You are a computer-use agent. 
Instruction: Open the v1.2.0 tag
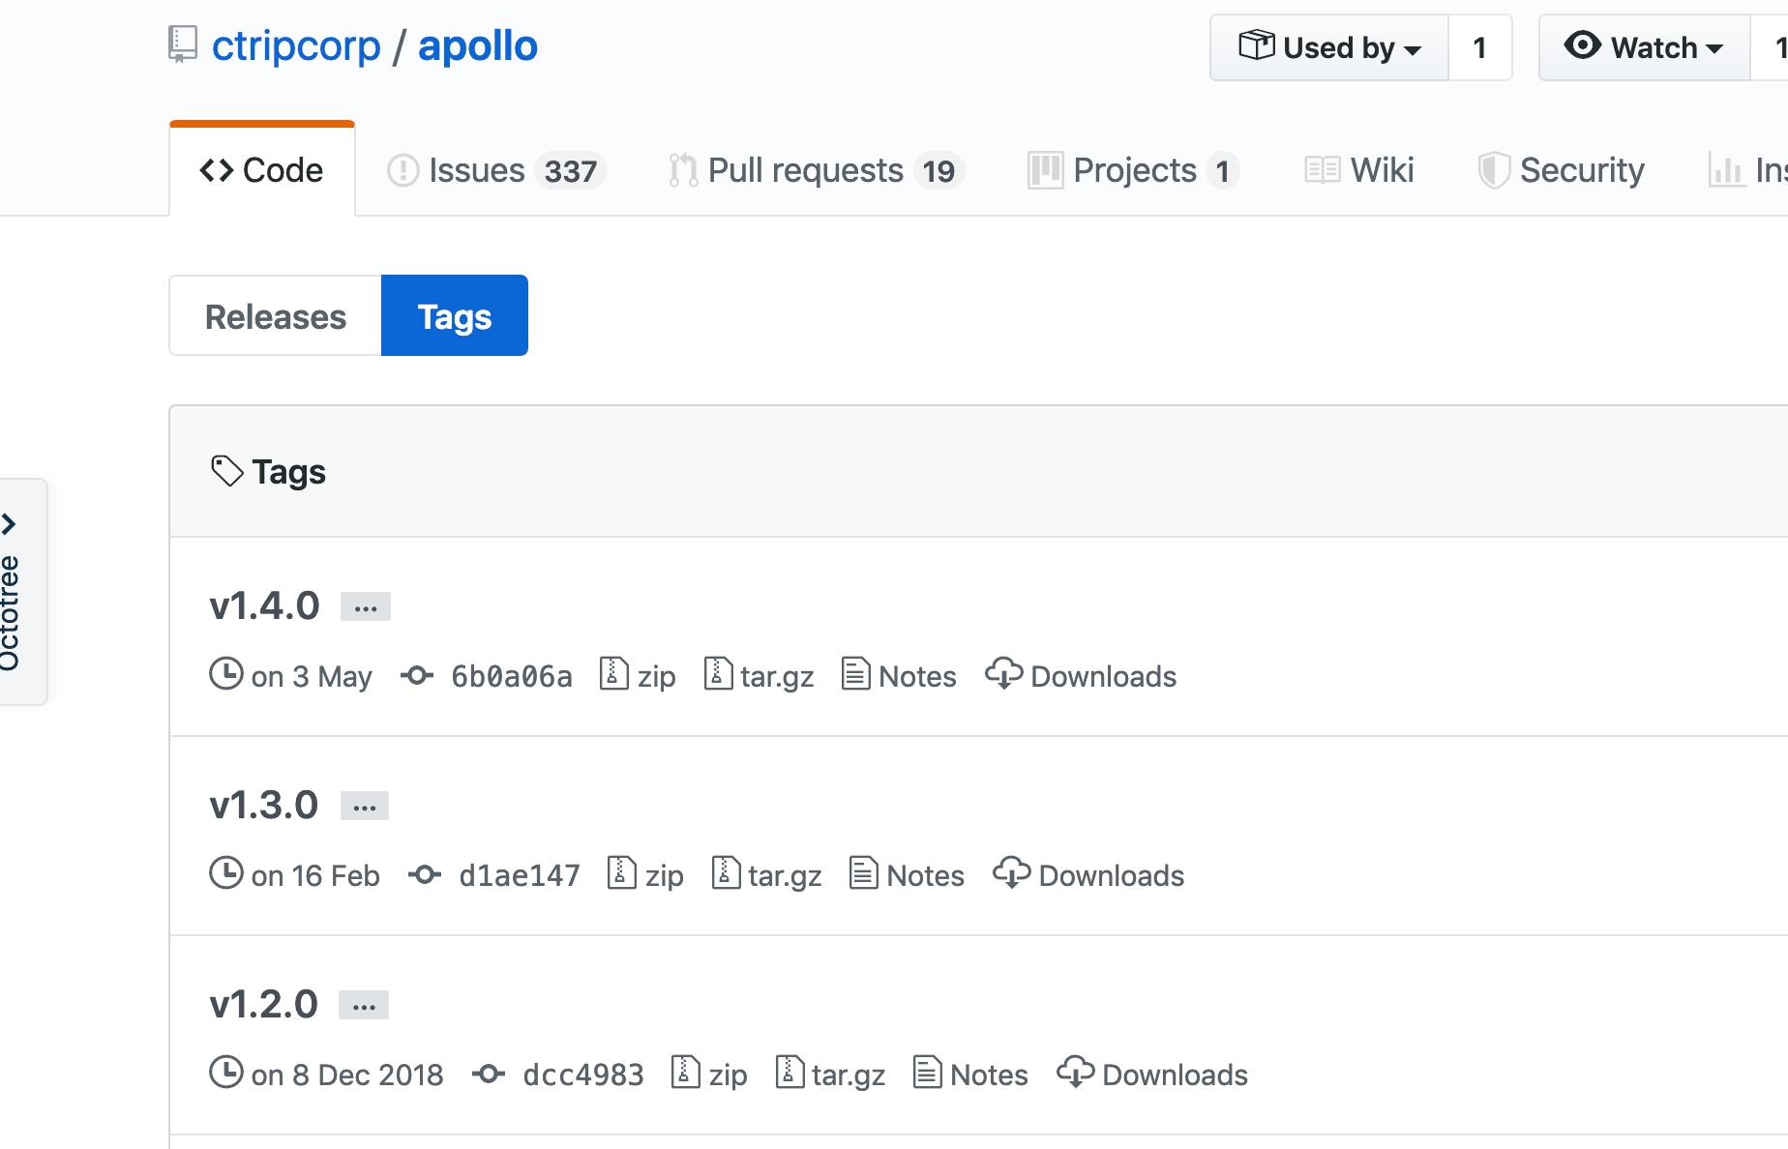coord(263,1004)
